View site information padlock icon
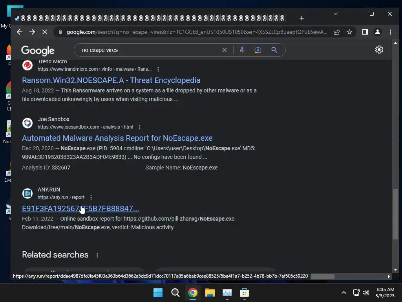402x302 pixels. [x=60, y=32]
